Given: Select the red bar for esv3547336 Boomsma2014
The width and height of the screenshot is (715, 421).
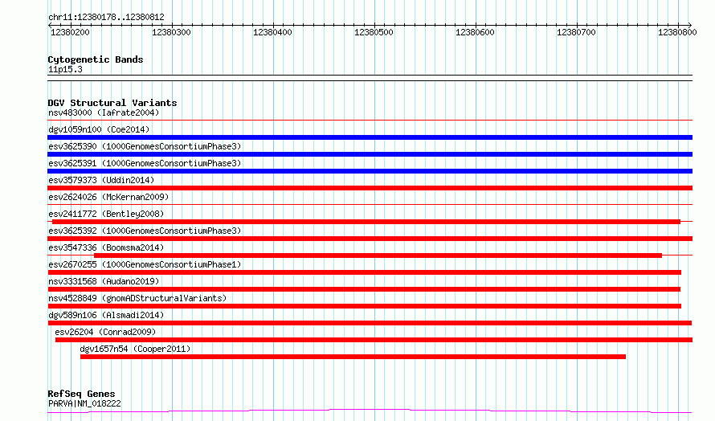Looking at the screenshot, I should pos(378,255).
